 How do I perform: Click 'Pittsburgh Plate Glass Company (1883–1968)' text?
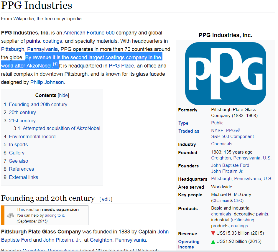(x=234, y=113)
